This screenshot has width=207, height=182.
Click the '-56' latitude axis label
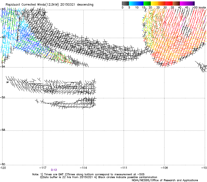3,97
